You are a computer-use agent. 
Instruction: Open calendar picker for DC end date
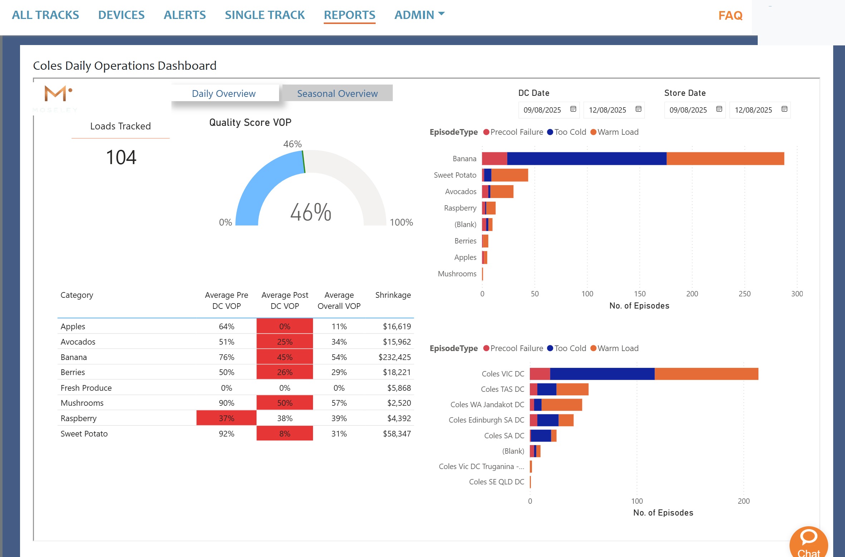coord(638,109)
